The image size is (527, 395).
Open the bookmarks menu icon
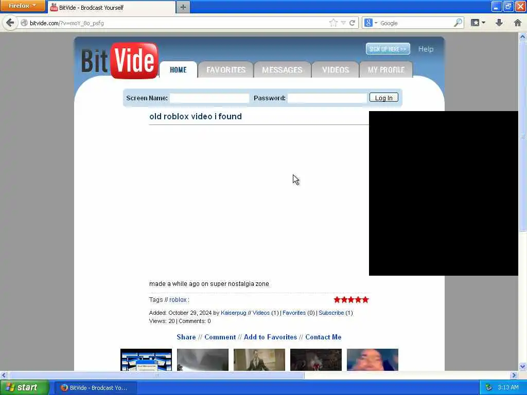478,23
